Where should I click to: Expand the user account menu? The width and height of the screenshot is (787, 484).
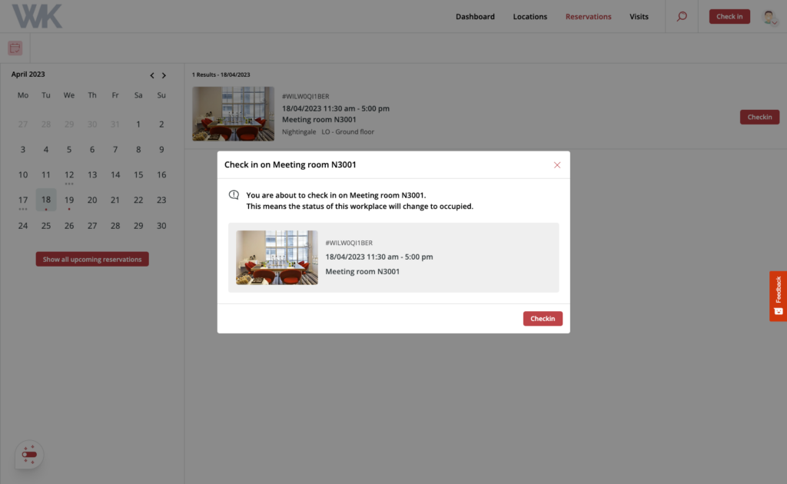tap(769, 16)
